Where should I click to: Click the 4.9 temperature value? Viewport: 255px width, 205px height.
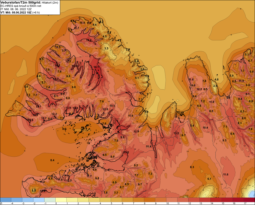point(39,76)
